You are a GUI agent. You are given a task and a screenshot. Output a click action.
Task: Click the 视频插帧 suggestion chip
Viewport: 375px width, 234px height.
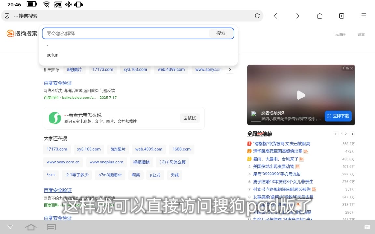pyautogui.click(x=141, y=162)
